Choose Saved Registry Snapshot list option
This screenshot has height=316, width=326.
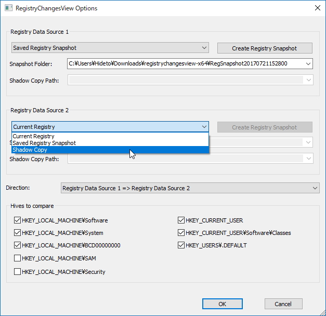(x=44, y=143)
